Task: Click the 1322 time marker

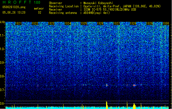Action: click(35, 23)
